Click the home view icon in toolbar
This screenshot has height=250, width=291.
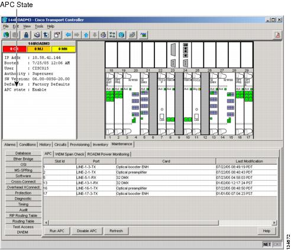pos(104,35)
